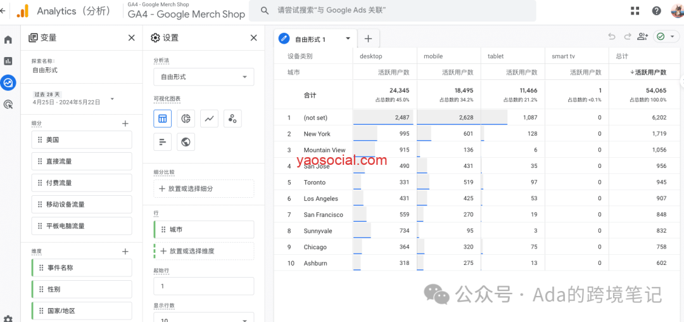Click the tablet column header
Screen dimensions: 684x322
[x=495, y=56]
